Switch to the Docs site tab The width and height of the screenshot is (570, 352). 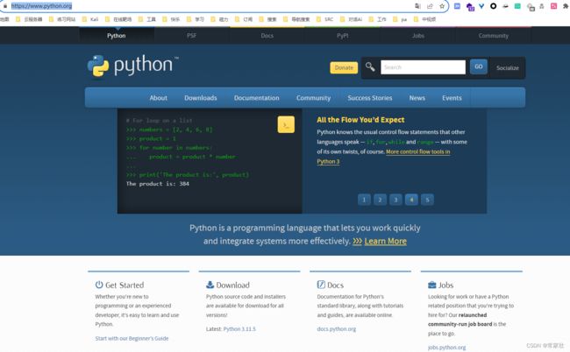click(267, 36)
